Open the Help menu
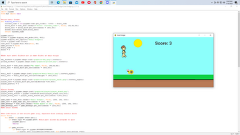 pyautogui.click(x=36, y=9)
